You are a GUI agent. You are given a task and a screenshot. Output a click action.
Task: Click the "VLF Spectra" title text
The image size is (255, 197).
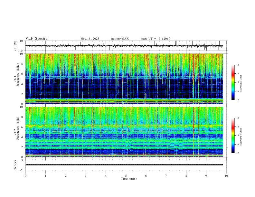coord(36,39)
